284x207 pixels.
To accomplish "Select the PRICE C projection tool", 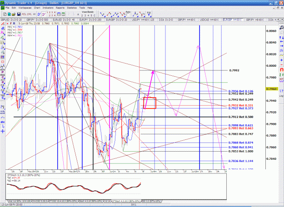I will click(3, 76).
